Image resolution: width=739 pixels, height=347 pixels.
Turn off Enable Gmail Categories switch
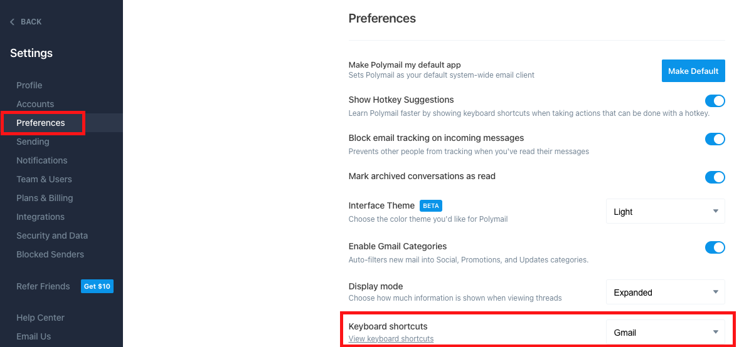tap(715, 247)
